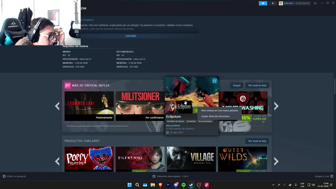This screenshot has width=336, height=189.
Task: Open Spotify from the taskbar
Action: pyautogui.click(x=183, y=185)
